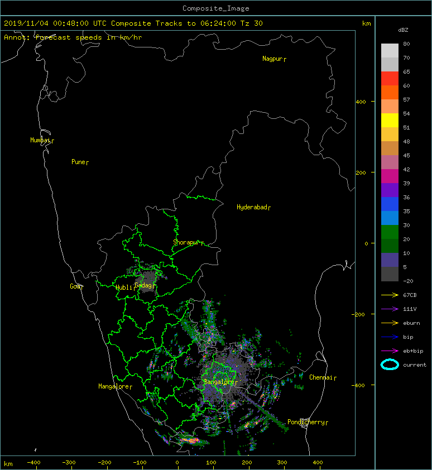Screen dimensions: 432x470
Task: Click the dBZ heading above the color scale
Action: click(403, 30)
